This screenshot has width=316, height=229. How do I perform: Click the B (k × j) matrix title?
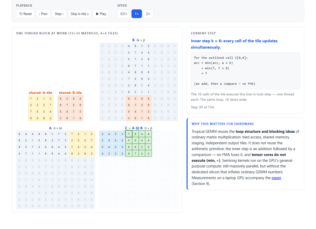pyautogui.click(x=139, y=40)
